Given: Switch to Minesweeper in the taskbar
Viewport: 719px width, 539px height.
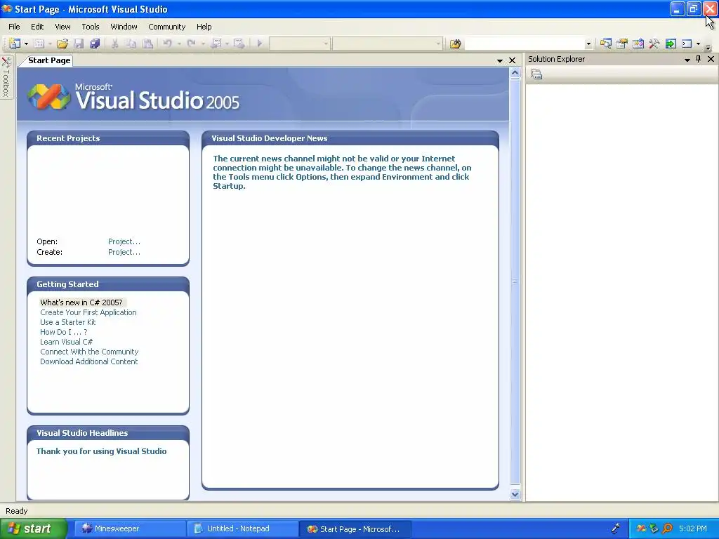Looking at the screenshot, I should click(130, 529).
